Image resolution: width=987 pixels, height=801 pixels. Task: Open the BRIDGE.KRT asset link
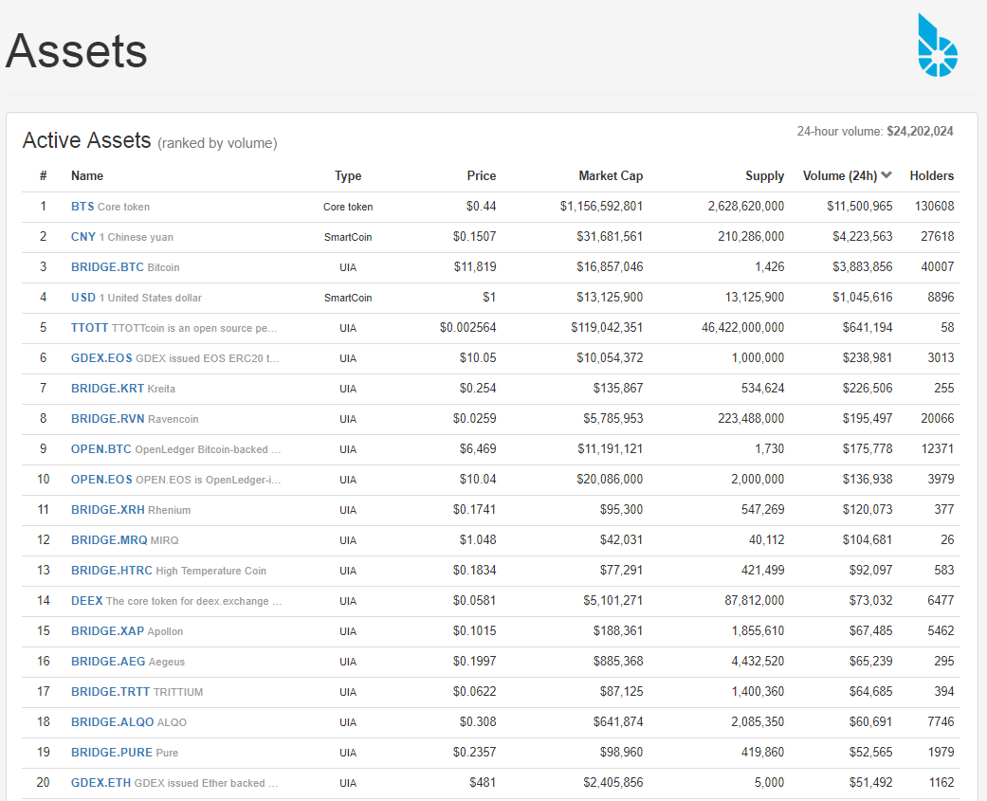click(x=108, y=389)
